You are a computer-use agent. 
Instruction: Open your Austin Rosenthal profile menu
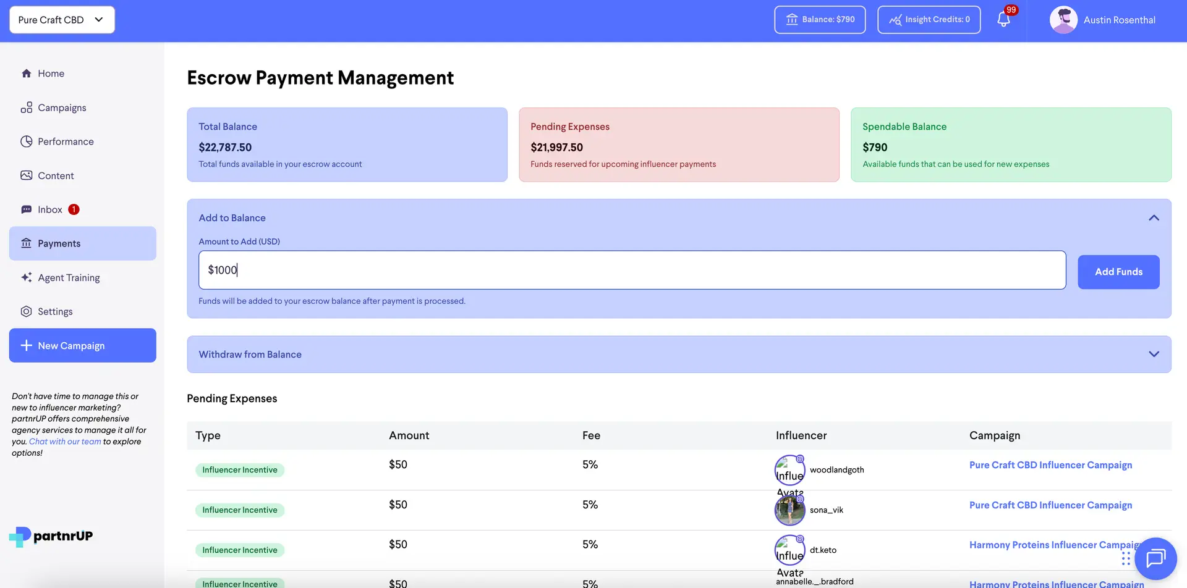coord(1103,20)
